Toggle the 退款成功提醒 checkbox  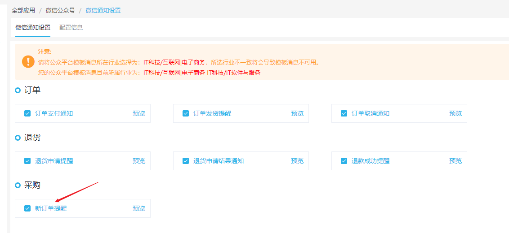344,161
